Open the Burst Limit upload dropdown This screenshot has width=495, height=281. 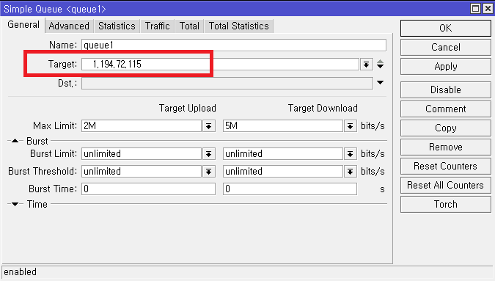click(x=208, y=154)
